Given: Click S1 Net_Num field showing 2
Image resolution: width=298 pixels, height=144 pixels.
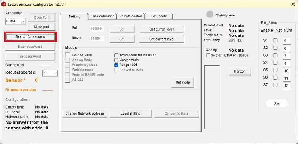Looking at the screenshot, I should (287, 41).
